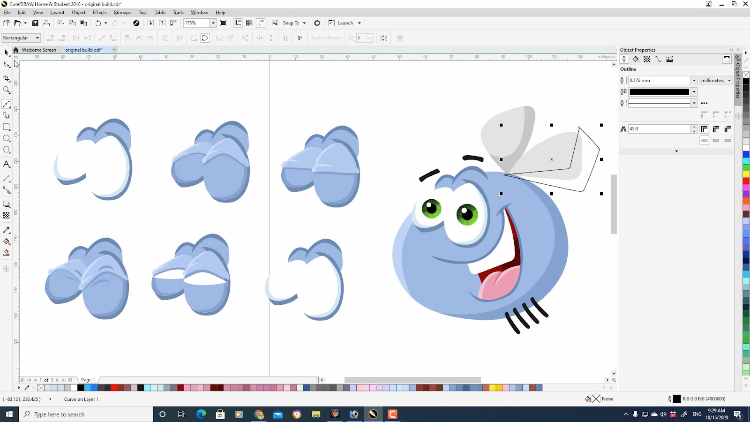Choose the Polygon tool
The height and width of the screenshot is (422, 750).
coord(7,150)
